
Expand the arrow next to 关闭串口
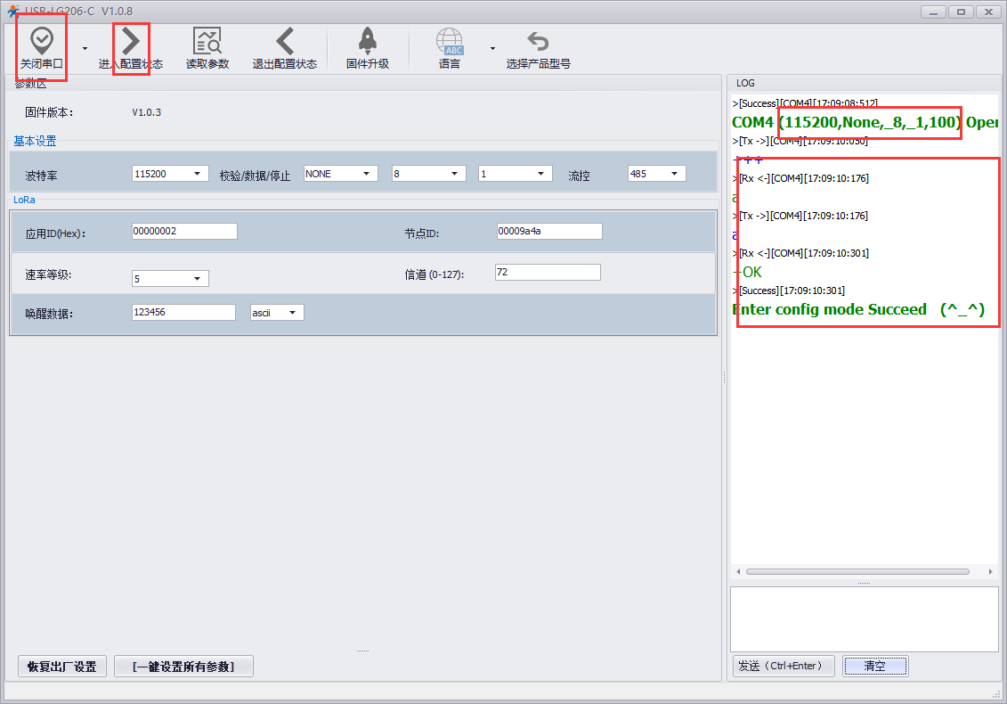[x=85, y=48]
